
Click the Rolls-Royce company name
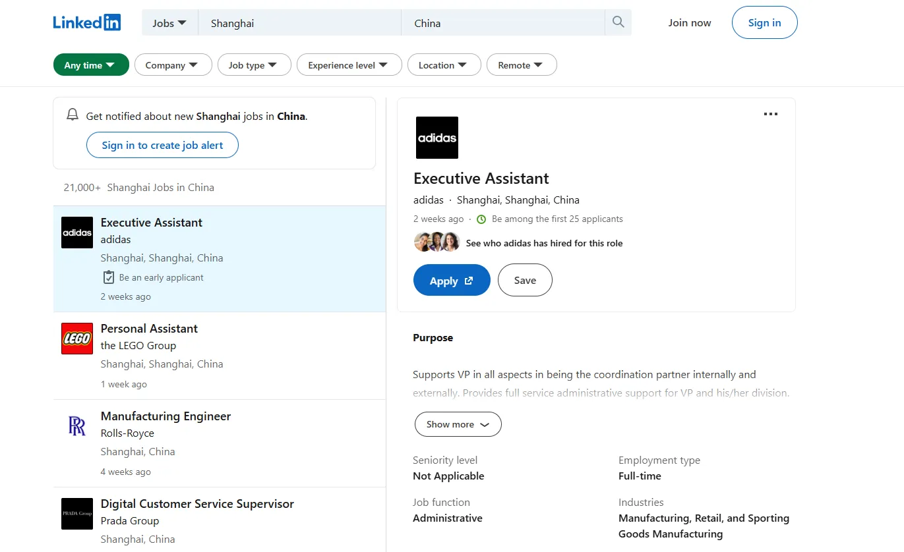click(x=127, y=433)
